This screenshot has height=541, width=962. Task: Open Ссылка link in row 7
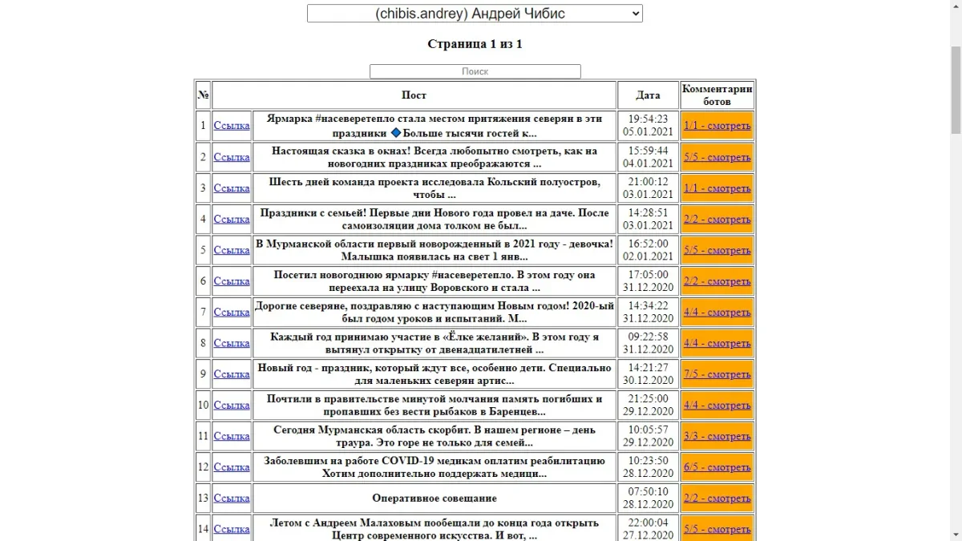tap(232, 313)
